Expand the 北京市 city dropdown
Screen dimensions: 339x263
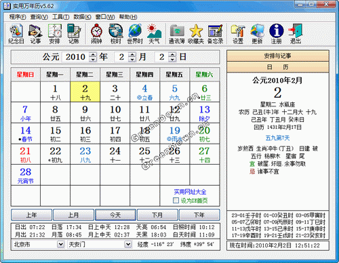60,244
